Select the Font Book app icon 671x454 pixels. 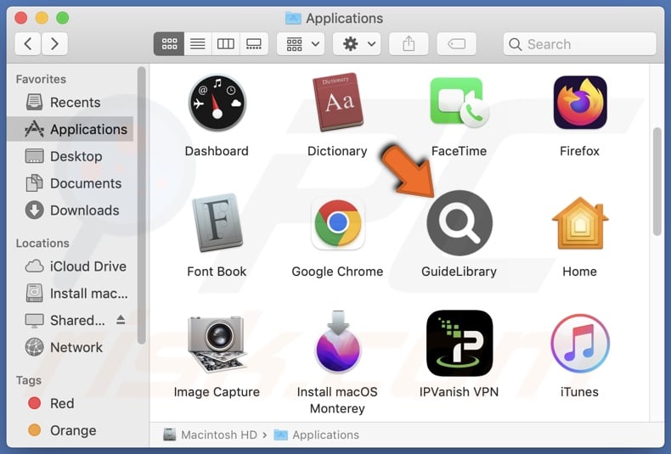[217, 222]
